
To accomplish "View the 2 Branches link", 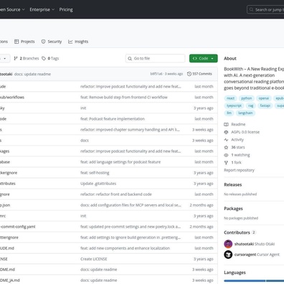I will (x=27, y=58).
